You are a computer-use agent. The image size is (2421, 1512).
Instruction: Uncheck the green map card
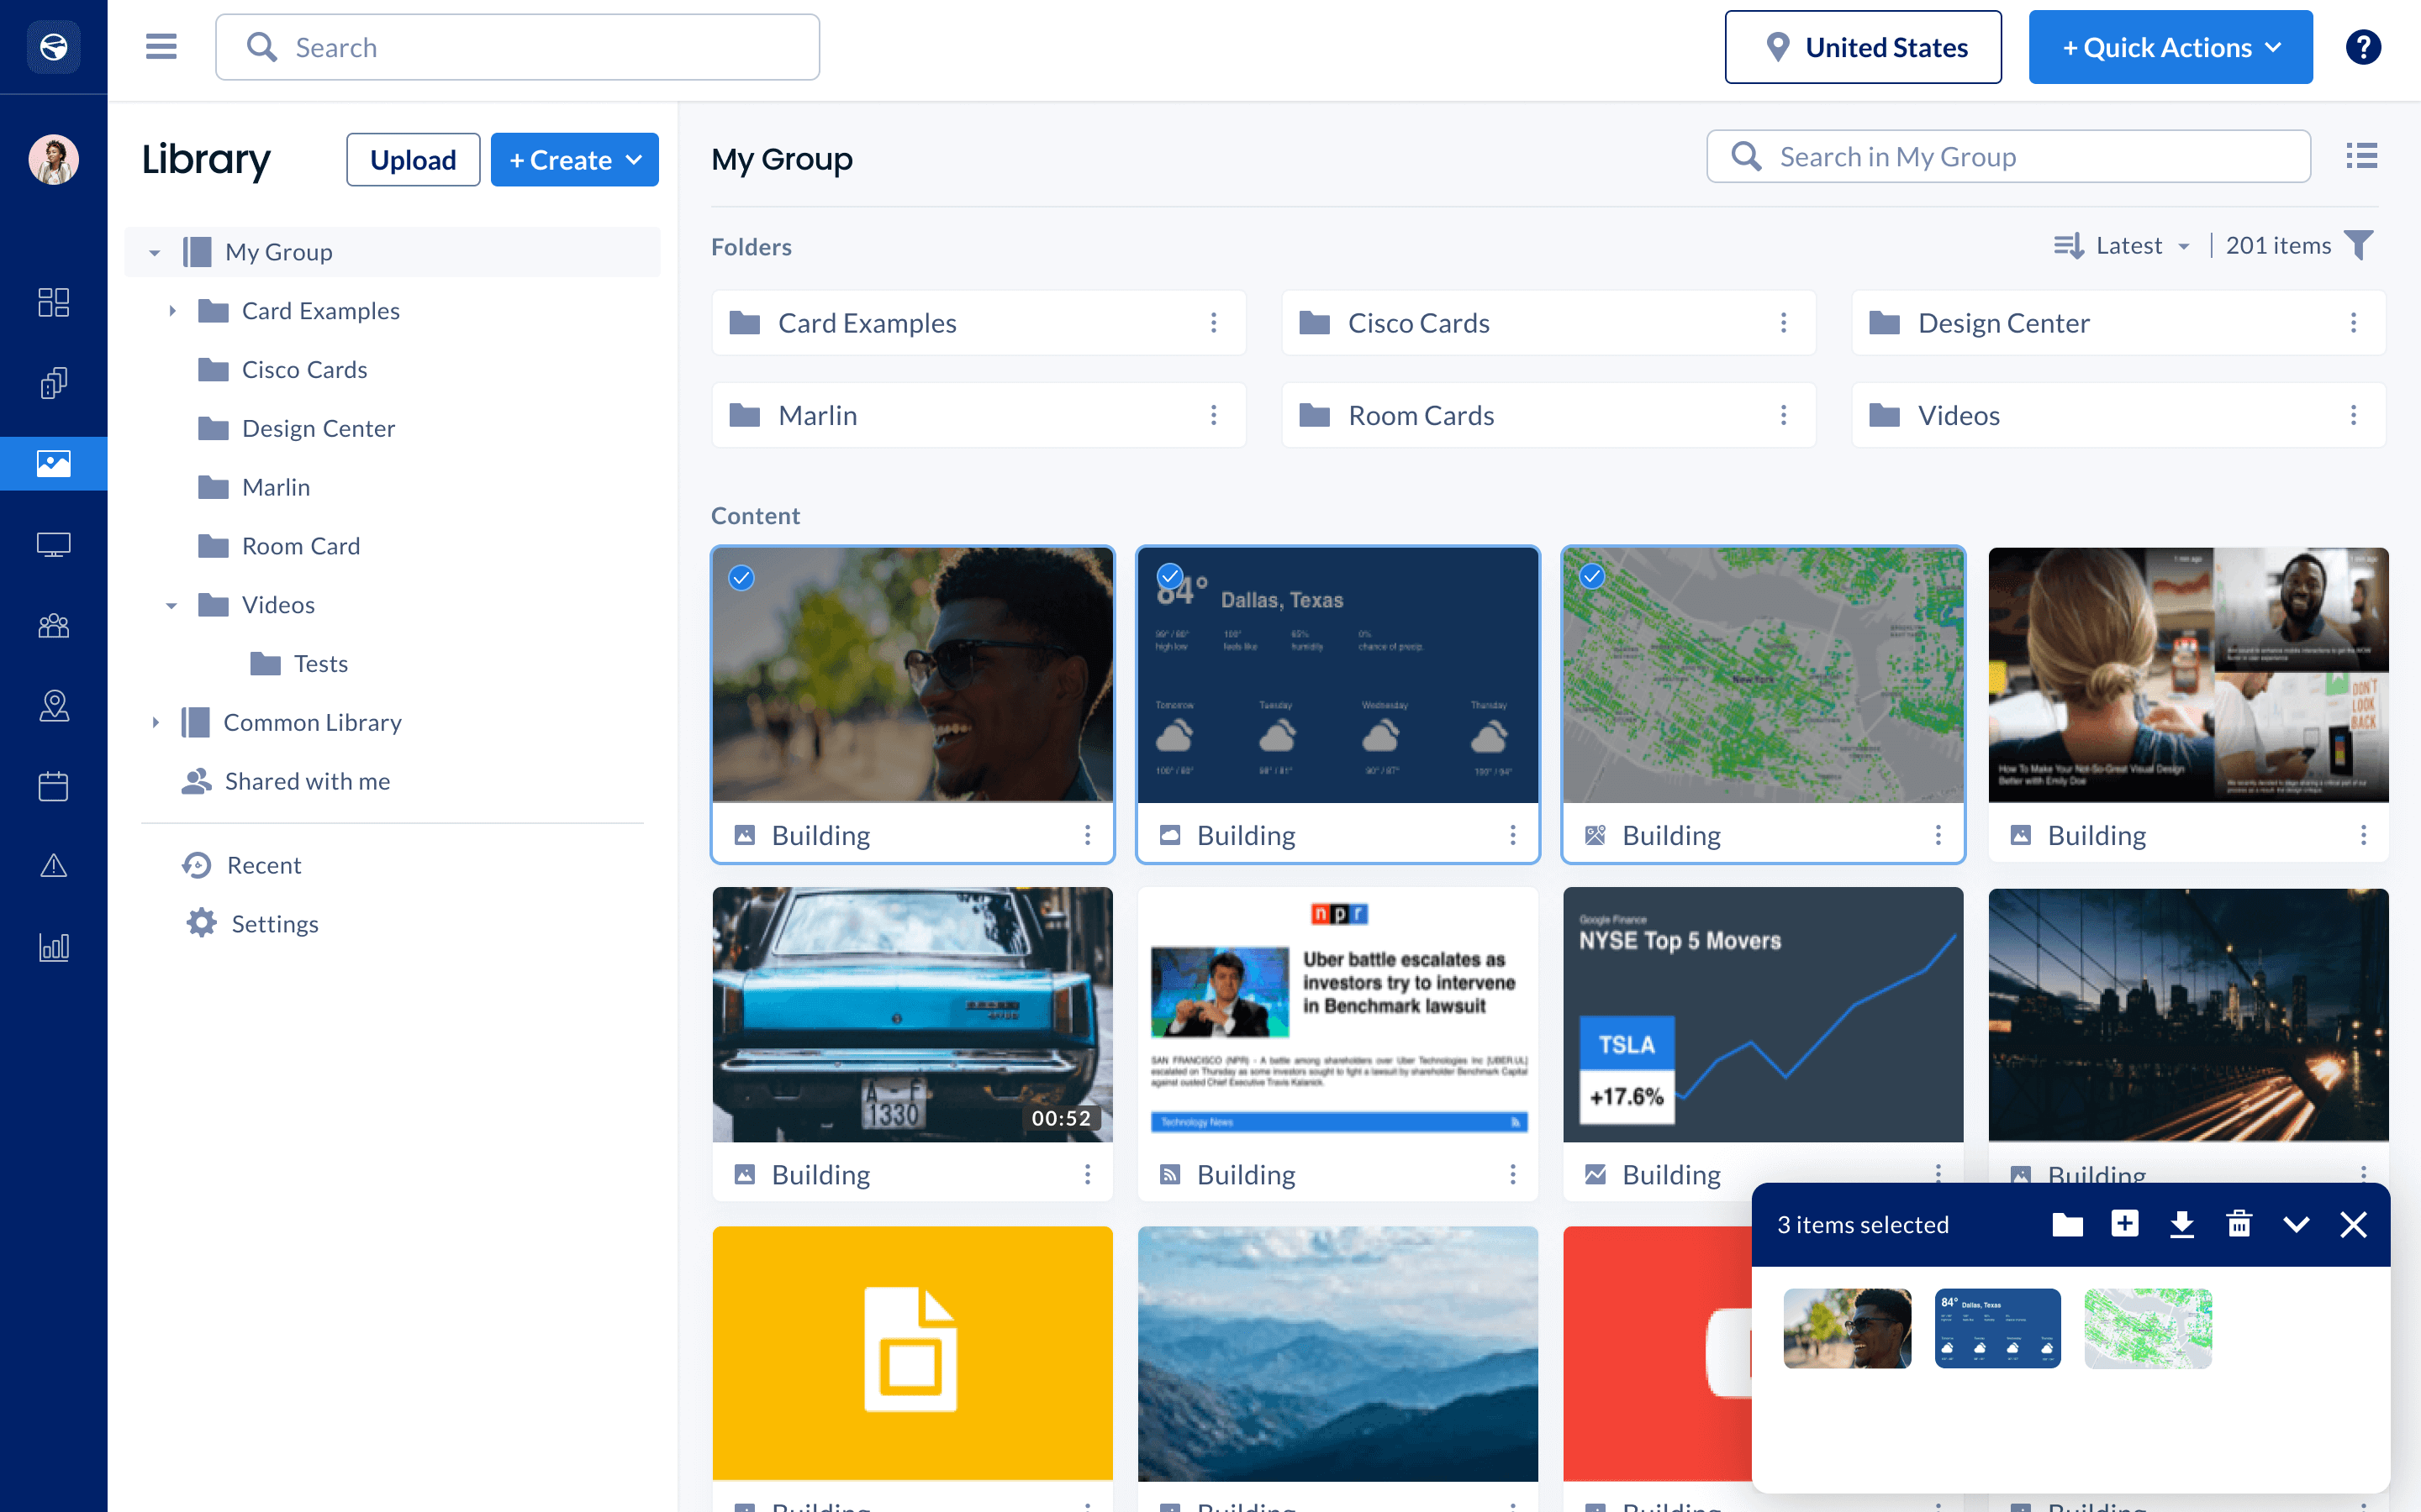[1591, 576]
